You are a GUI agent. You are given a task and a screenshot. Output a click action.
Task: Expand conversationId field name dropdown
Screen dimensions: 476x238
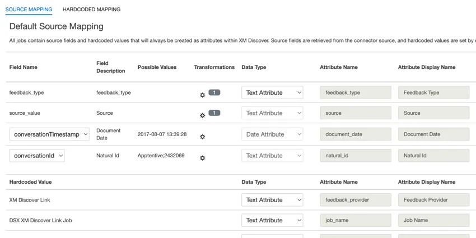point(37,156)
